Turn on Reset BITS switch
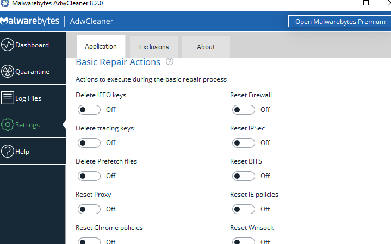Screen dimensions: 391x244 [x=243, y=176]
